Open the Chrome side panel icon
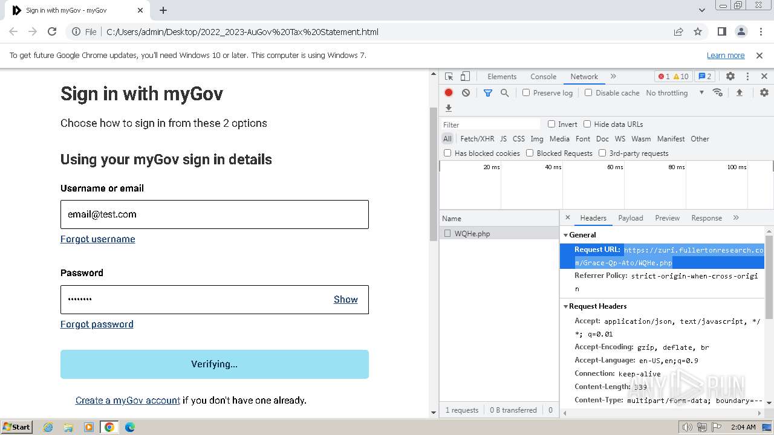Viewport: 774px width, 435px height. pos(721,31)
